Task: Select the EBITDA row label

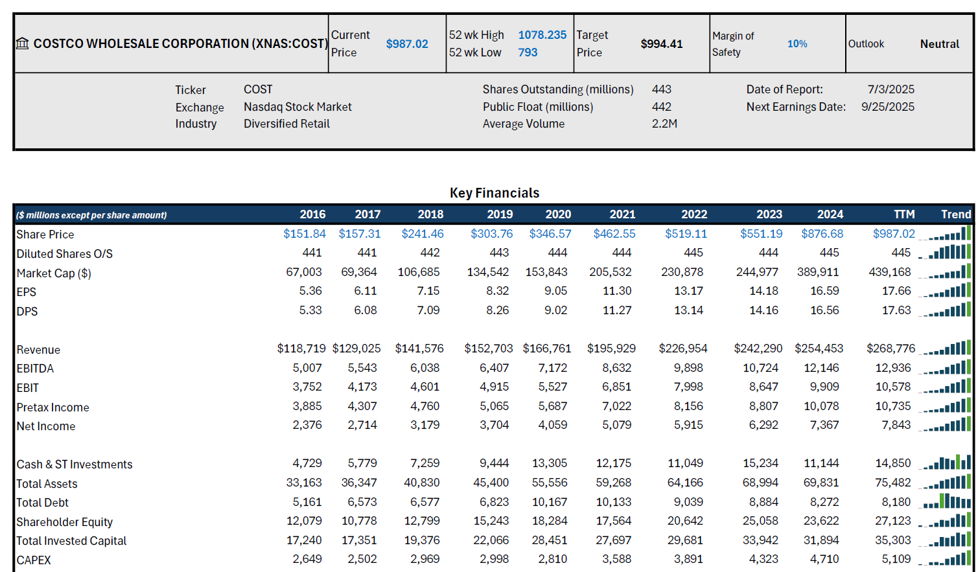Action: coord(35,369)
